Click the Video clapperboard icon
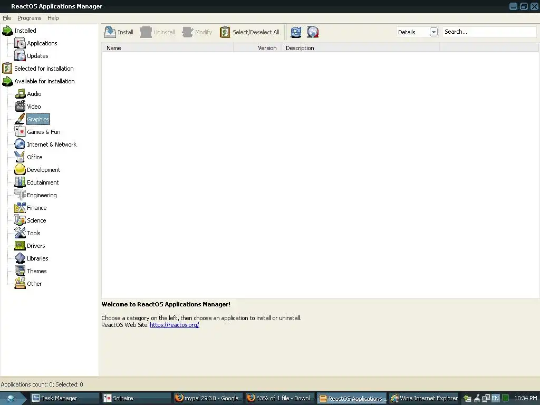Viewport: 540px width, 405px height. pos(20,107)
